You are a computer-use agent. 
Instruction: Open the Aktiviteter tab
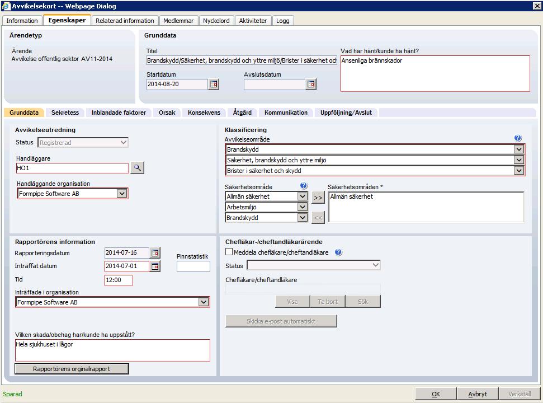[x=253, y=21]
